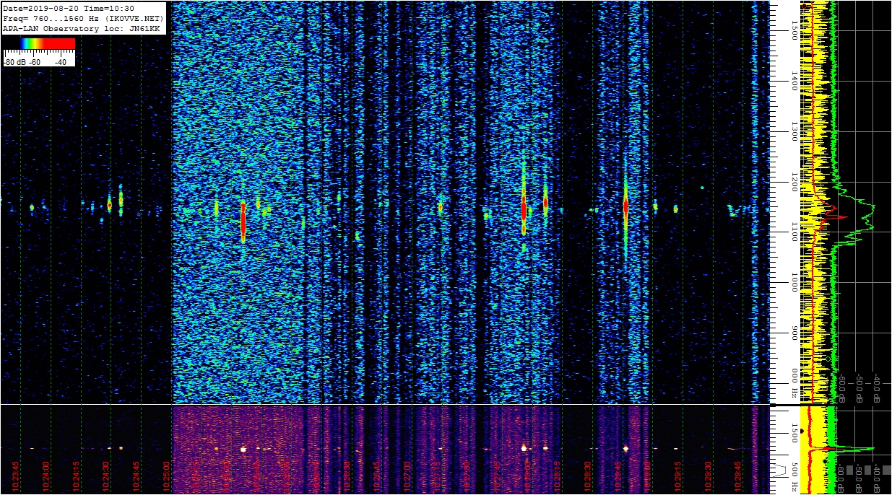Screen dimensions: 892x495
Task: Click the -50.0 dB label of upper spectrum plot
Action: click(x=860, y=388)
